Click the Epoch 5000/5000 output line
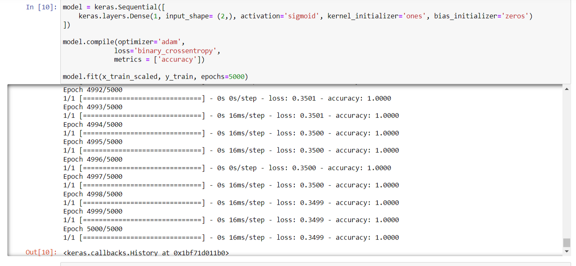This screenshot has height=266, width=576. (x=93, y=229)
